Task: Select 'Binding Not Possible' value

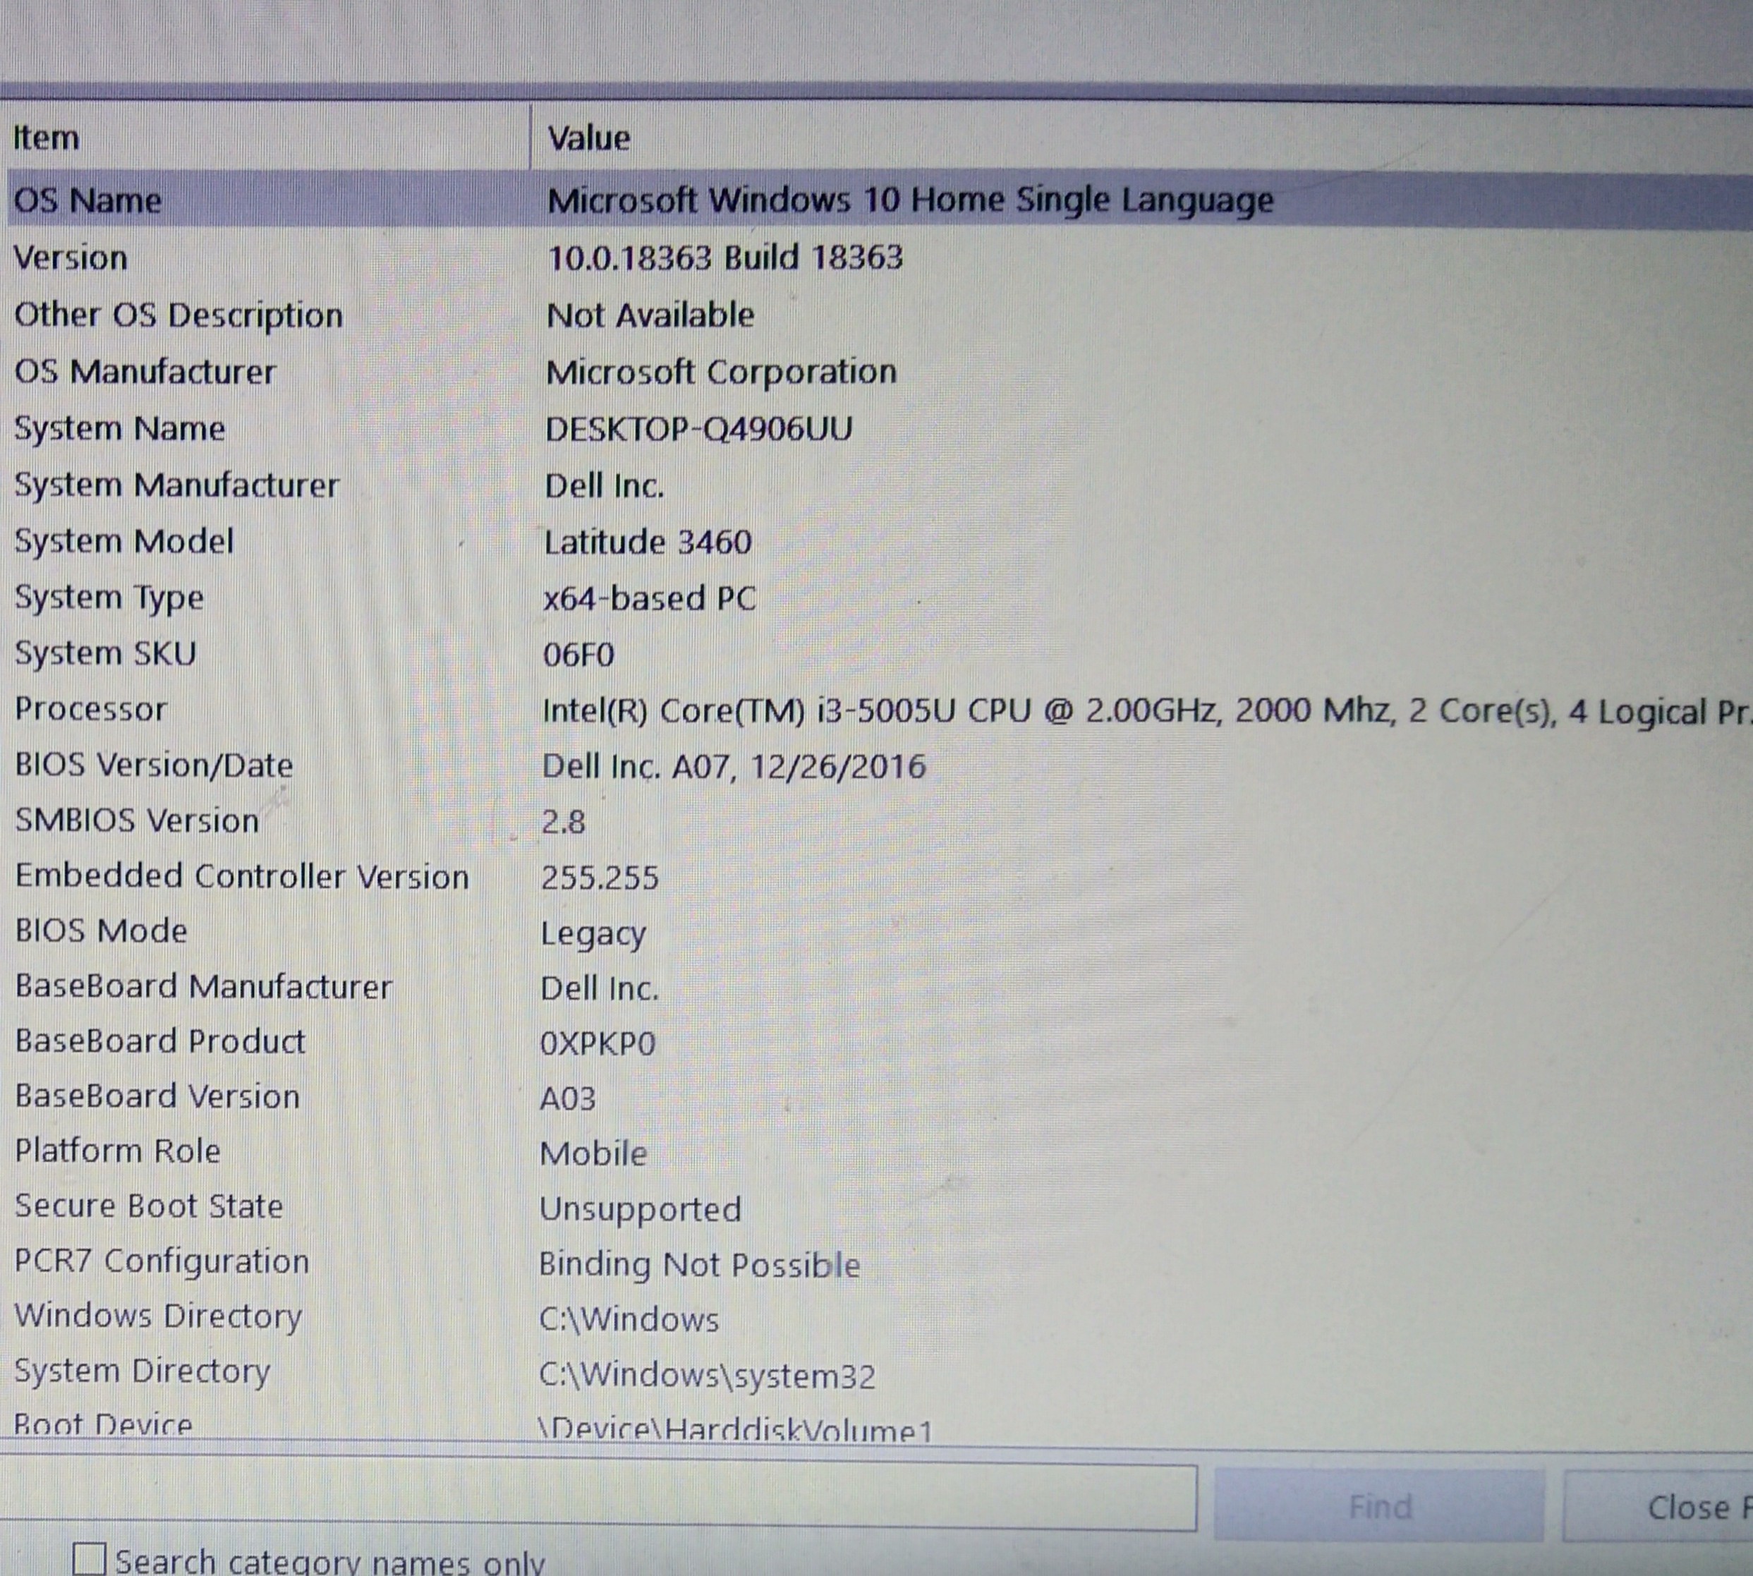Action: pos(700,1266)
